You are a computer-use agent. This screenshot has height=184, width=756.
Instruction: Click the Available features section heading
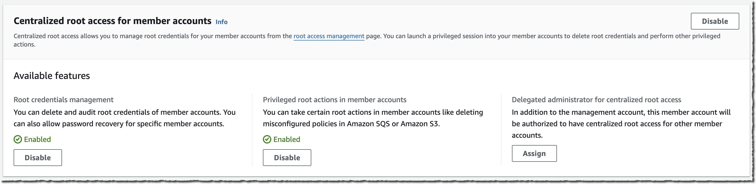52,76
